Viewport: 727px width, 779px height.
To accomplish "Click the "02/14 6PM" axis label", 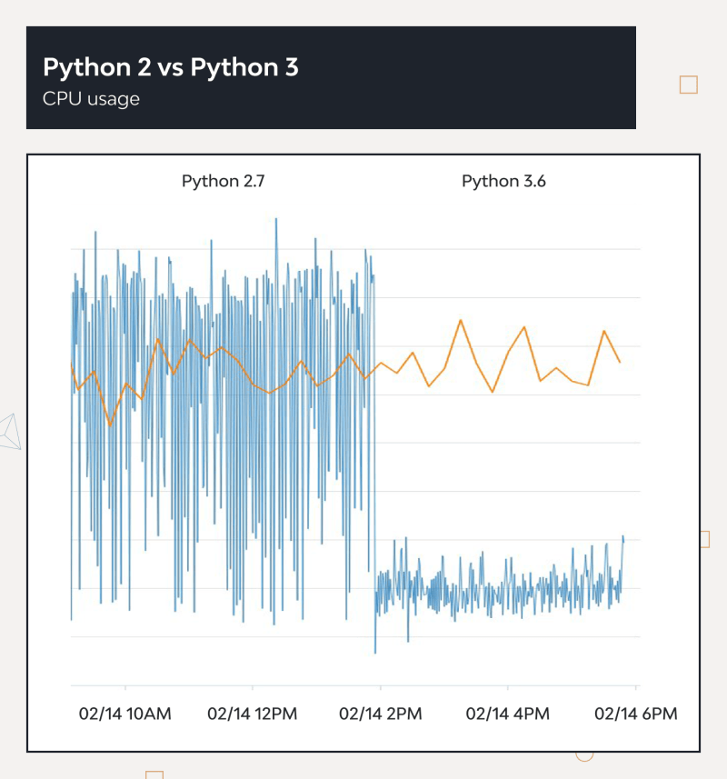I will [635, 714].
